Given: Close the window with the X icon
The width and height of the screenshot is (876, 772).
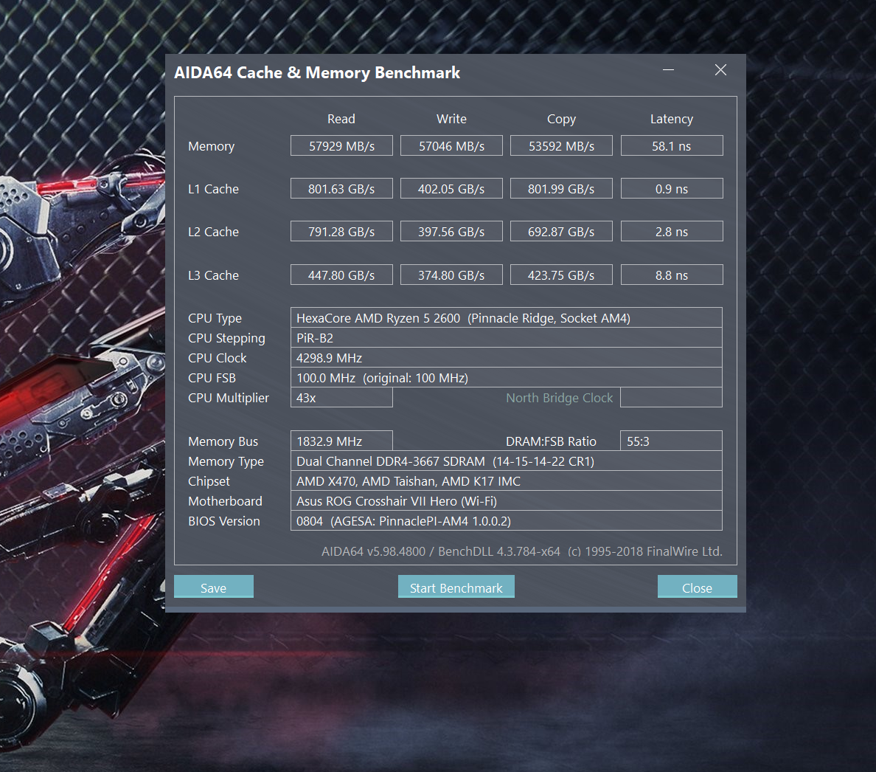Looking at the screenshot, I should click(720, 70).
